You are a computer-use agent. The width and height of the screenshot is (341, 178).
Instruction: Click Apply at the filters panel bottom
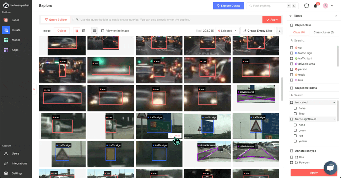point(314,173)
